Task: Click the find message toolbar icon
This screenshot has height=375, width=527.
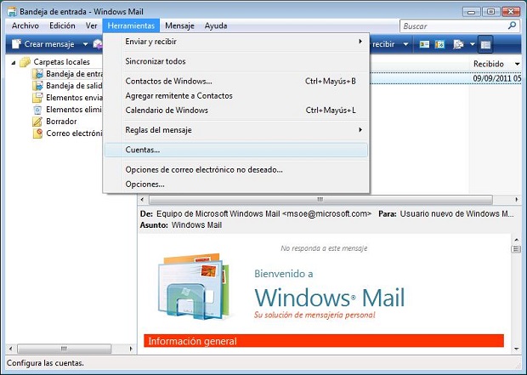Action: tap(458, 44)
